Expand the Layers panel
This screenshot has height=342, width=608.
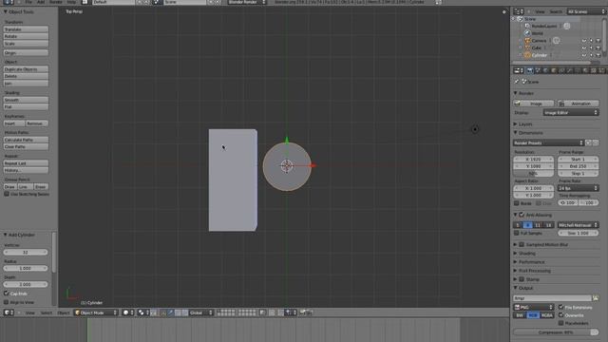(525, 124)
